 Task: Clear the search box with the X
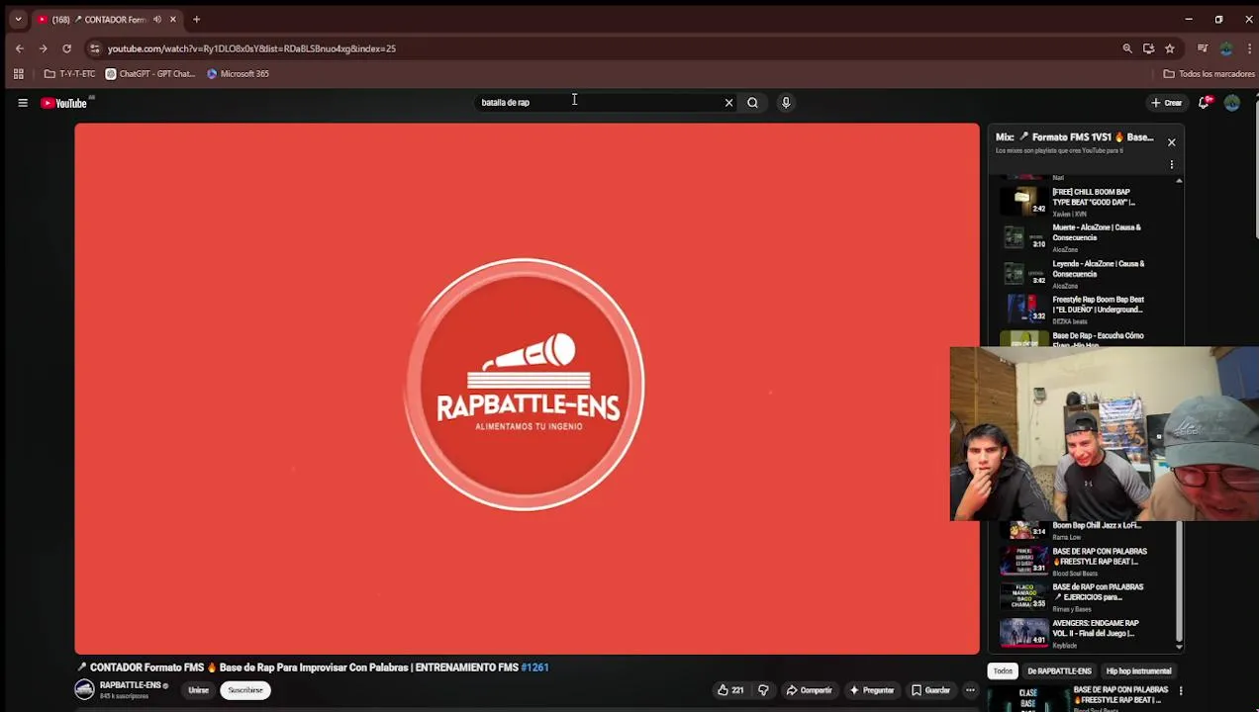pyautogui.click(x=728, y=103)
